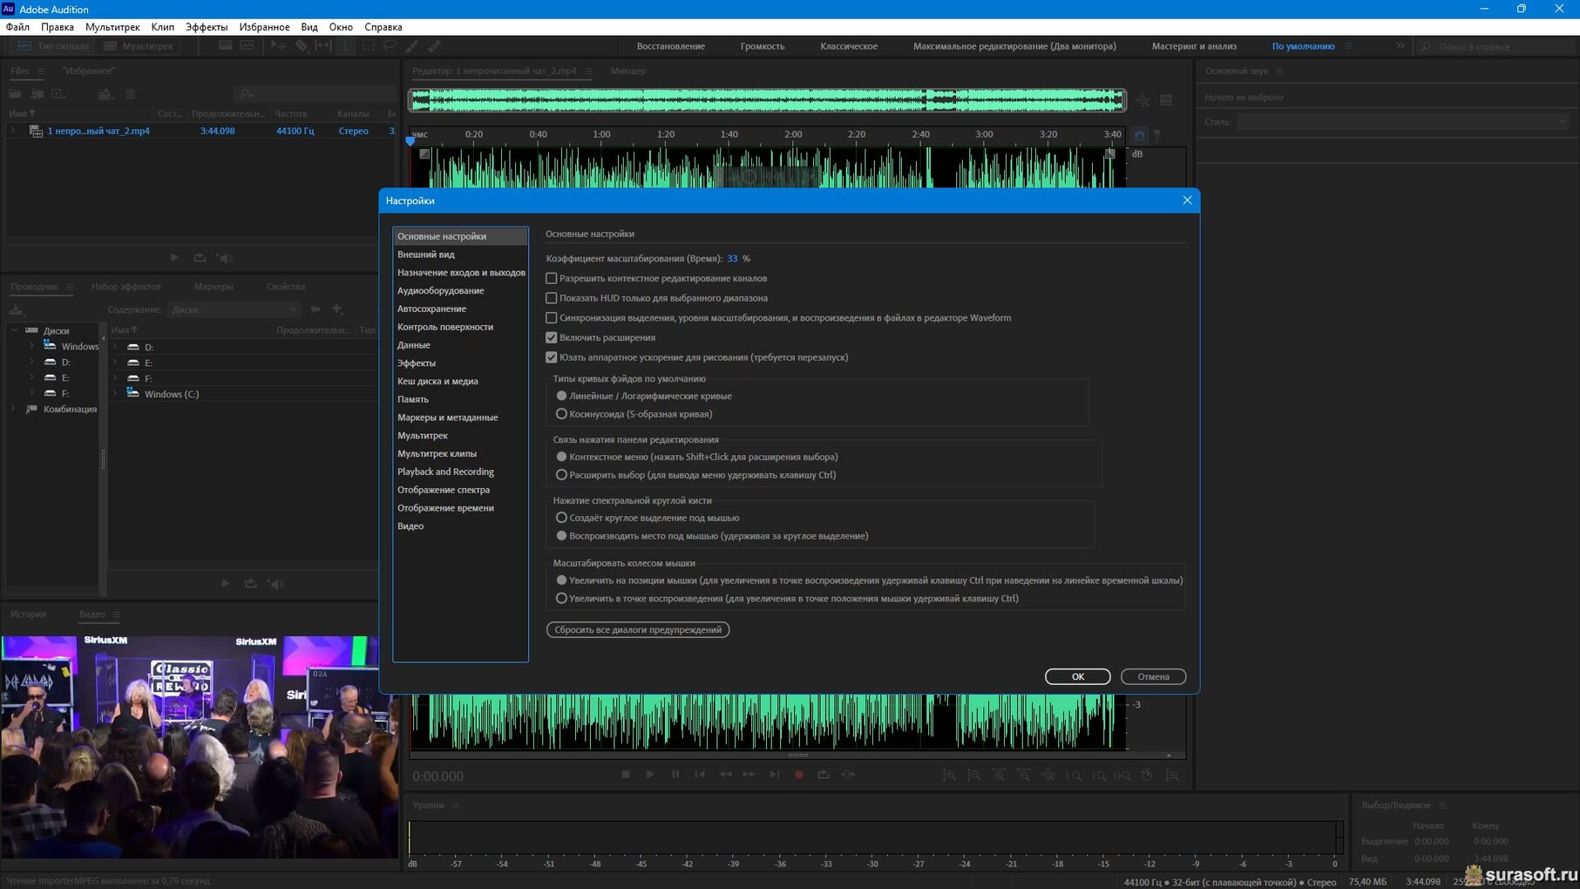The width and height of the screenshot is (1580, 889).
Task: Click the fast forward transport icon
Action: 749,774
